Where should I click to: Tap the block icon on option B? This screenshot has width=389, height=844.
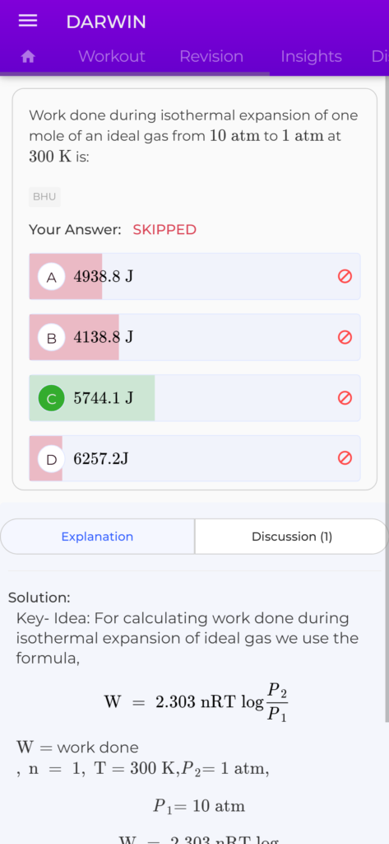(345, 337)
